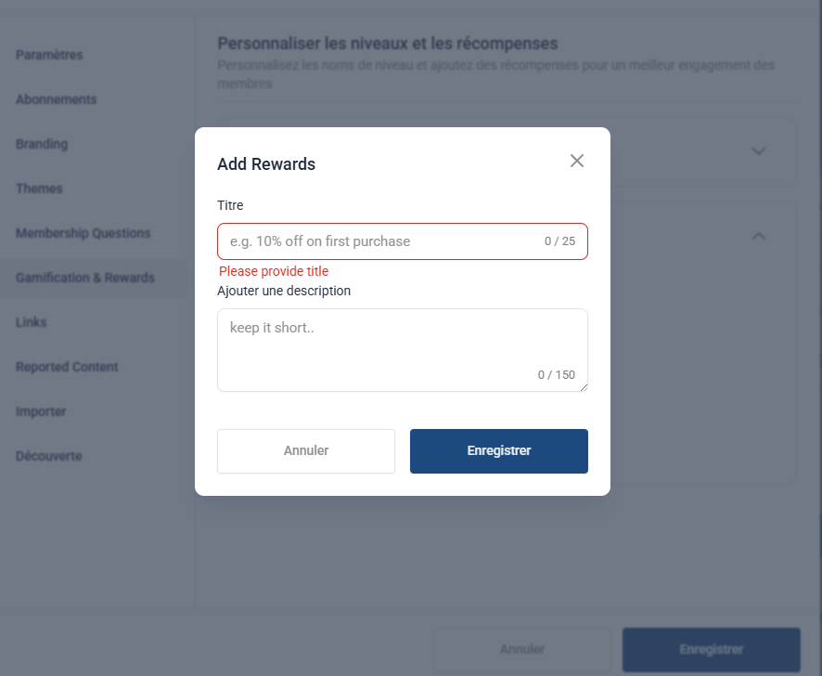
Task: Go to Abonnements in the sidebar
Action: (56, 99)
